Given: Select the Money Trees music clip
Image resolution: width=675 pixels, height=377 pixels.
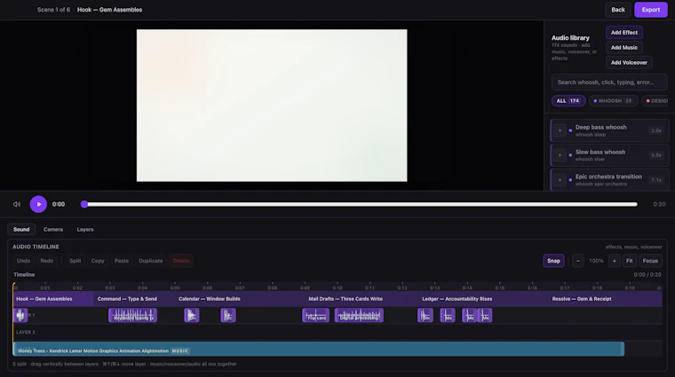Looking at the screenshot, I should [319, 350].
